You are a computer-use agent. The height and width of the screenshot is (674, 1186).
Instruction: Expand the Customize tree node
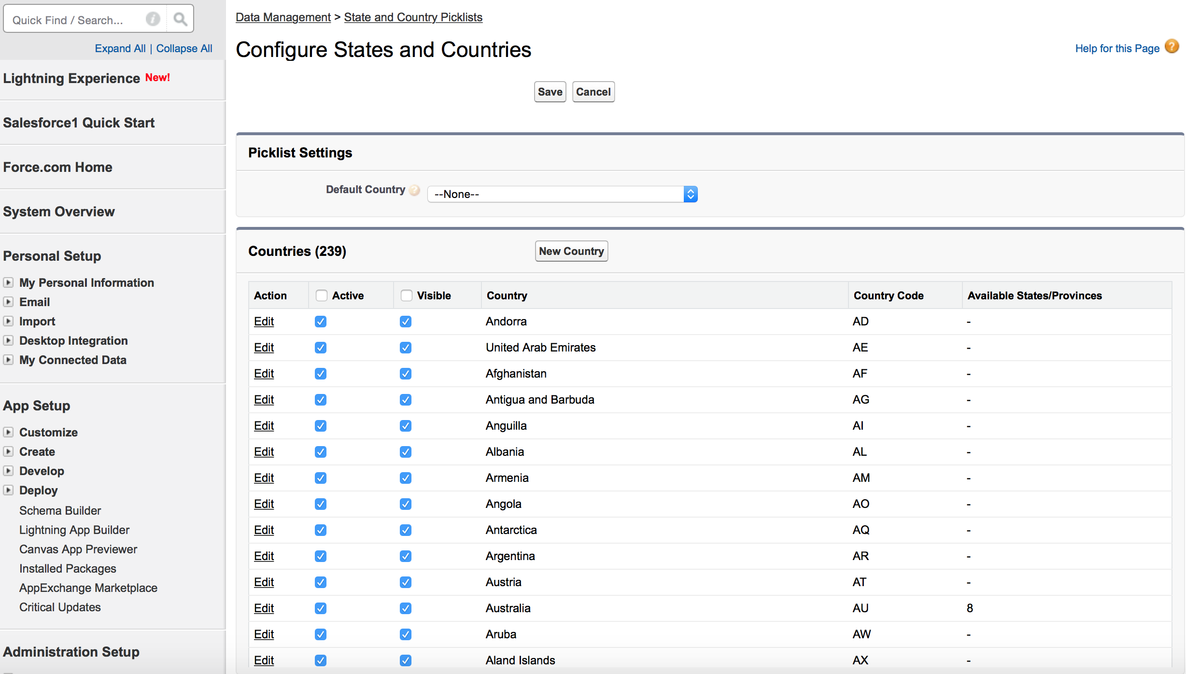8,432
